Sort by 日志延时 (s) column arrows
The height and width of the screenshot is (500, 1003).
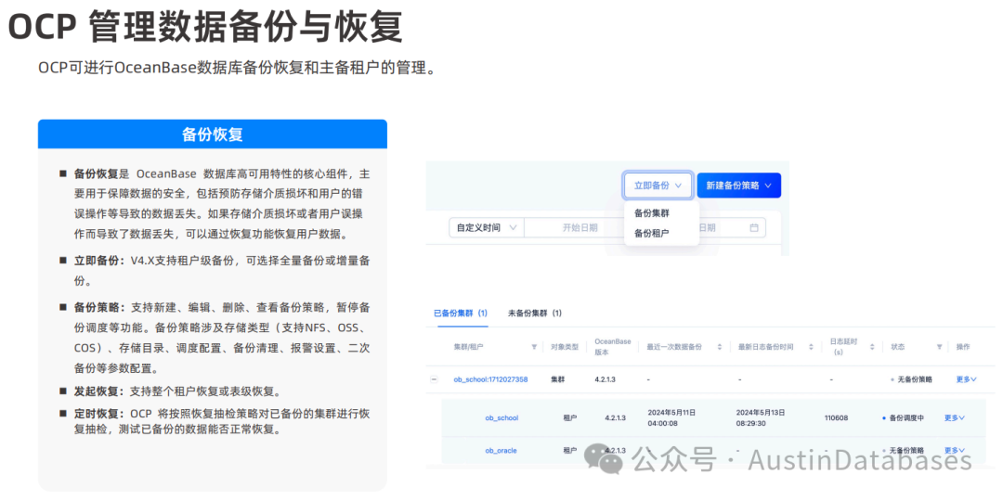(x=872, y=347)
